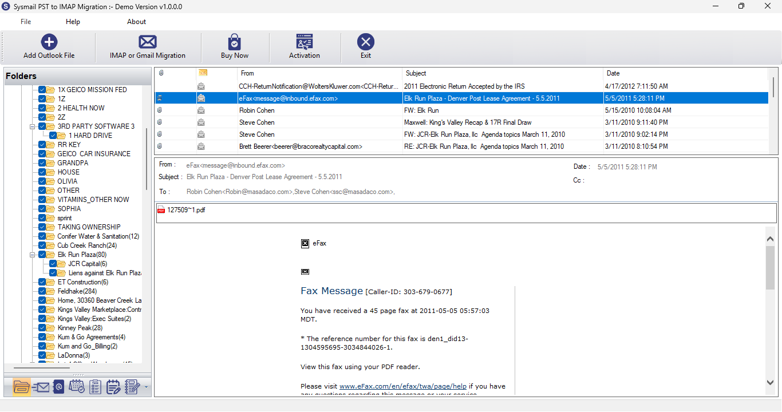Open attachment 127509~1.pdf
782x412 pixels.
tap(186, 210)
